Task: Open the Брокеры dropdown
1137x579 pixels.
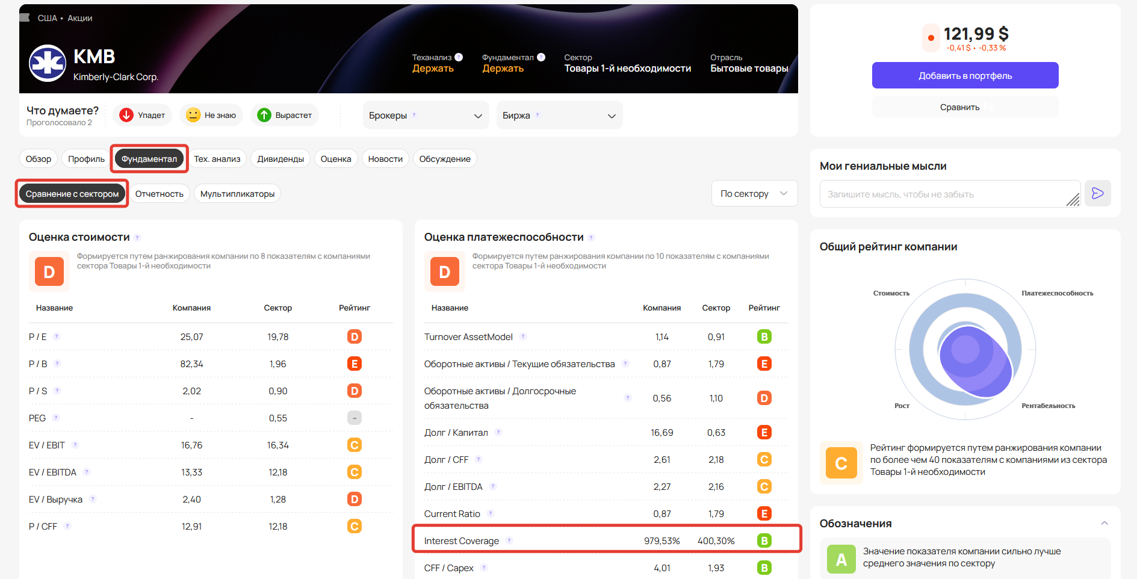Action: (x=425, y=116)
